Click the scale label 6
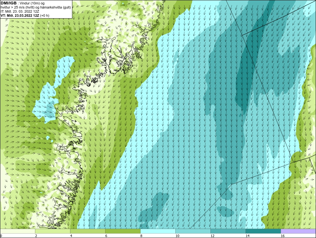Screen dimensions: 316x238 click(106, 236)
